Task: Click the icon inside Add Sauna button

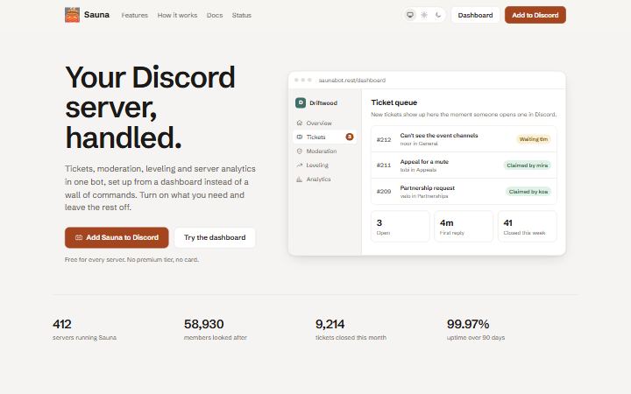Action: coord(79,237)
